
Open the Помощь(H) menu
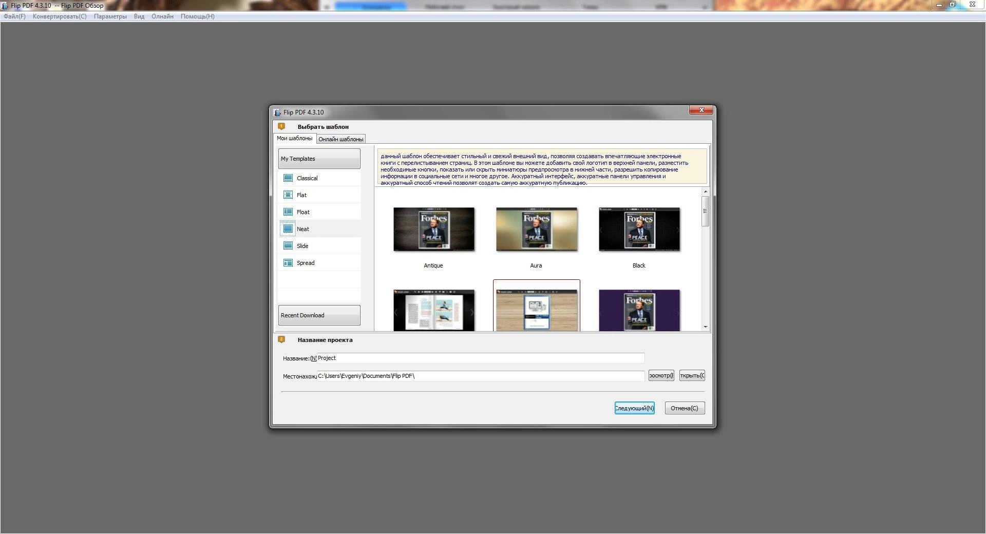click(198, 16)
